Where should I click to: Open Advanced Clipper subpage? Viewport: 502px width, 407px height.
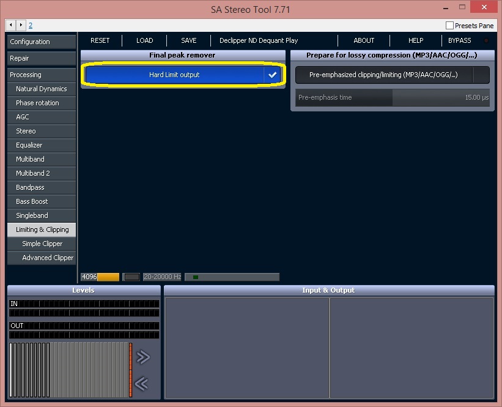click(42, 258)
